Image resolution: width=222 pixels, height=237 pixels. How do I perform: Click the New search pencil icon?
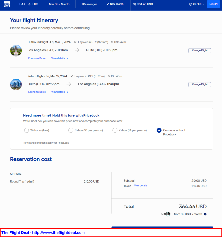click(108, 4)
